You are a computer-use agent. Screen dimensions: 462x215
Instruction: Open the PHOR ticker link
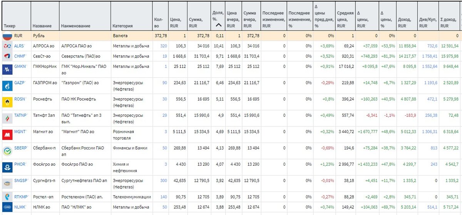tap(20, 164)
